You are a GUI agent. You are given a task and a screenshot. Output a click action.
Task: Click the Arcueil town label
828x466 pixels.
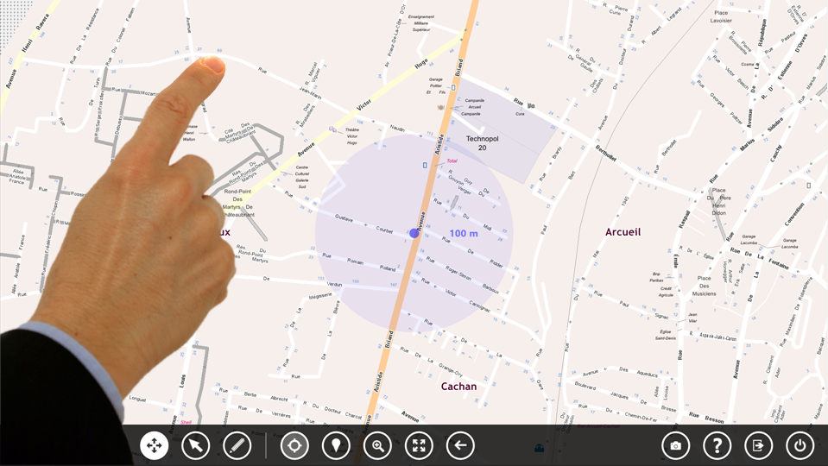tap(623, 232)
